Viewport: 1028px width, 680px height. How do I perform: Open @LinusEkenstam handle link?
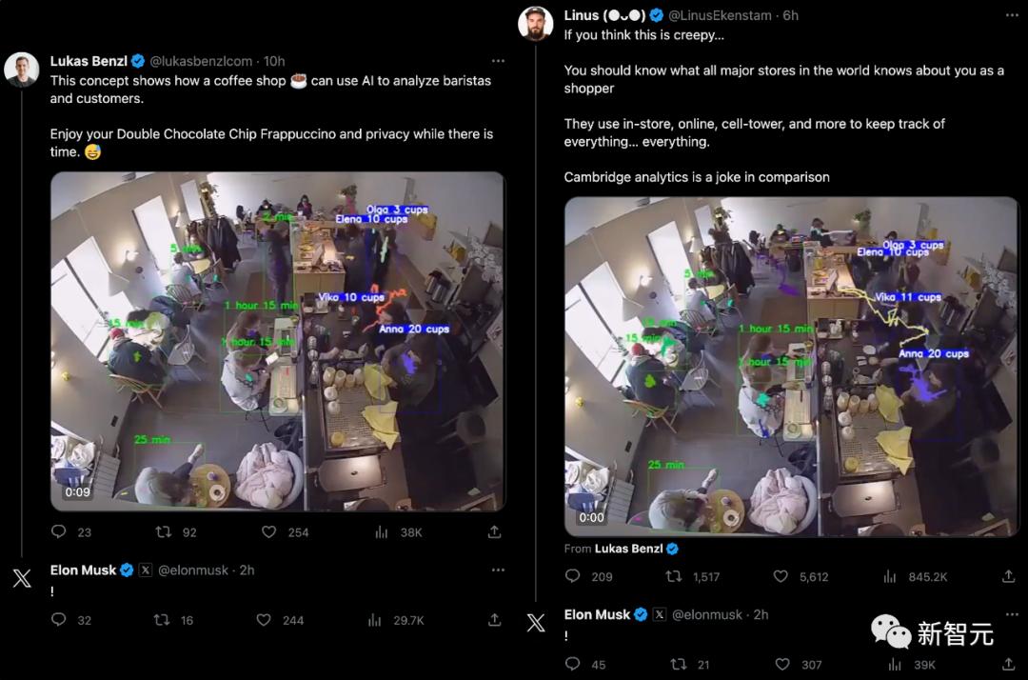click(x=720, y=15)
